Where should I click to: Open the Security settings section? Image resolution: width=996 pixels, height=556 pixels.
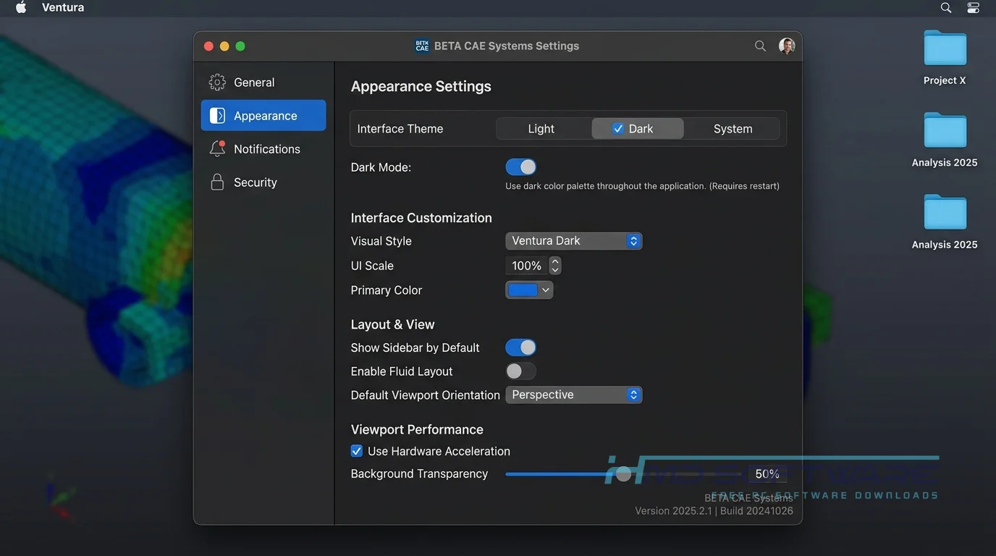pos(263,182)
